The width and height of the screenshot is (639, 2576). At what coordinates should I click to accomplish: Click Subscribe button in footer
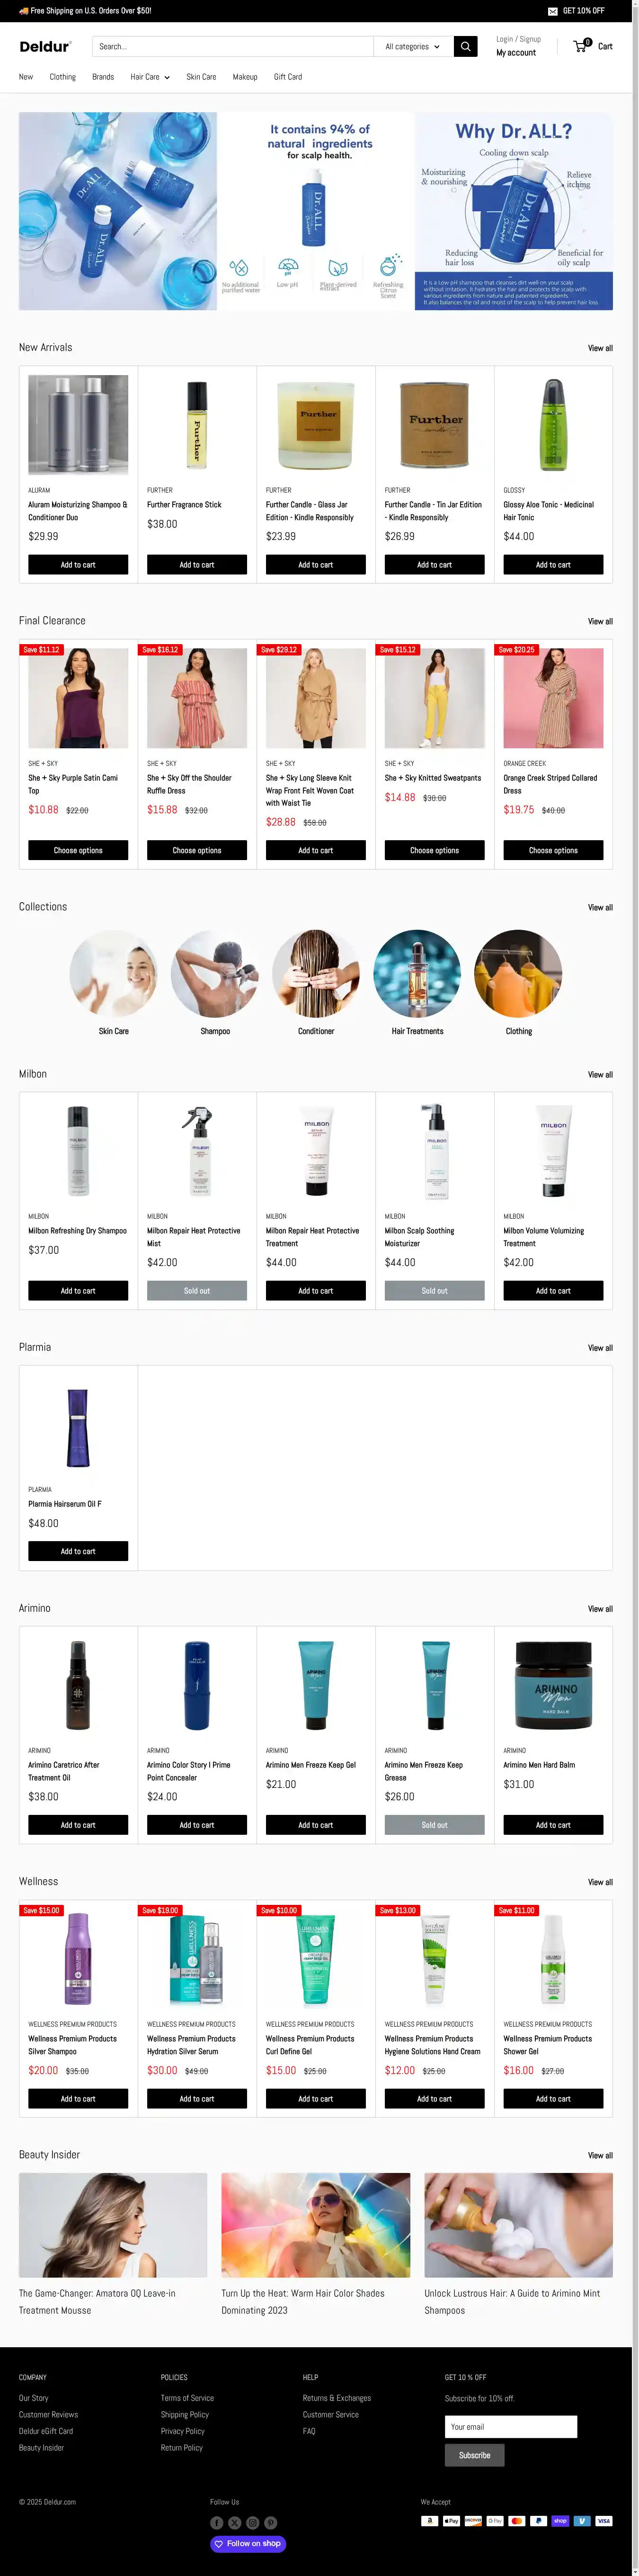(474, 2455)
